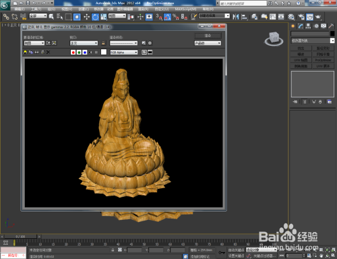Open the 3ds Max application menu logo
Image resolution: width=337 pixels, height=259 pixels.
click(5, 5)
